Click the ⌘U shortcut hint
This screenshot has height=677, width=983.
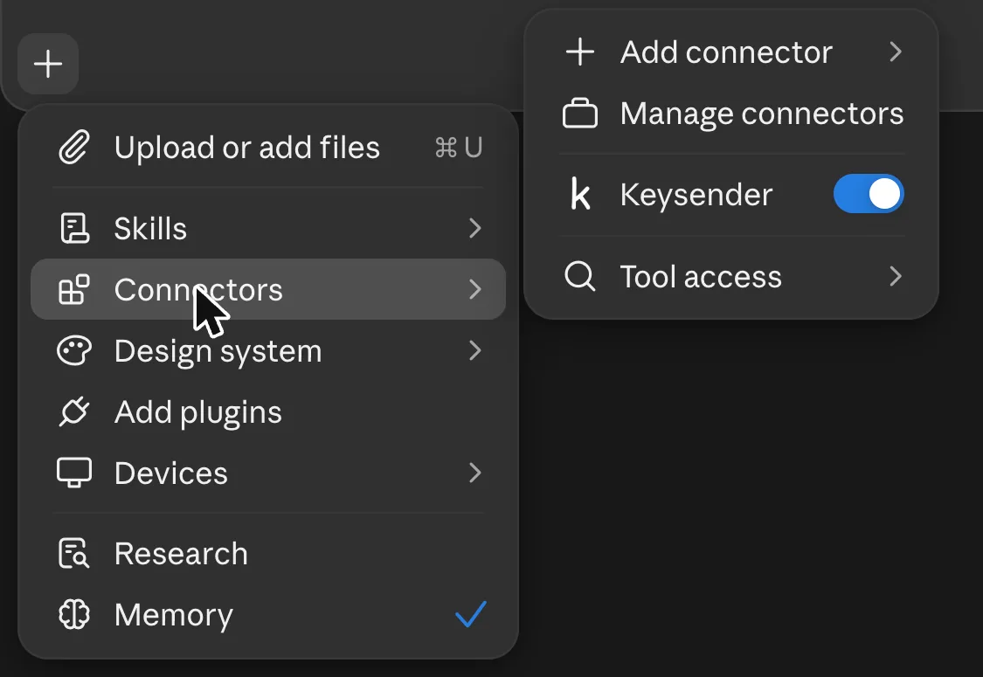coord(458,148)
